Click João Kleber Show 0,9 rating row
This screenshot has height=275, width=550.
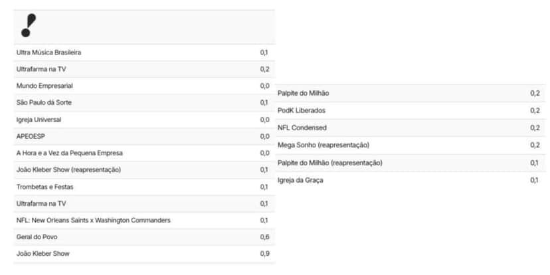[144, 254]
